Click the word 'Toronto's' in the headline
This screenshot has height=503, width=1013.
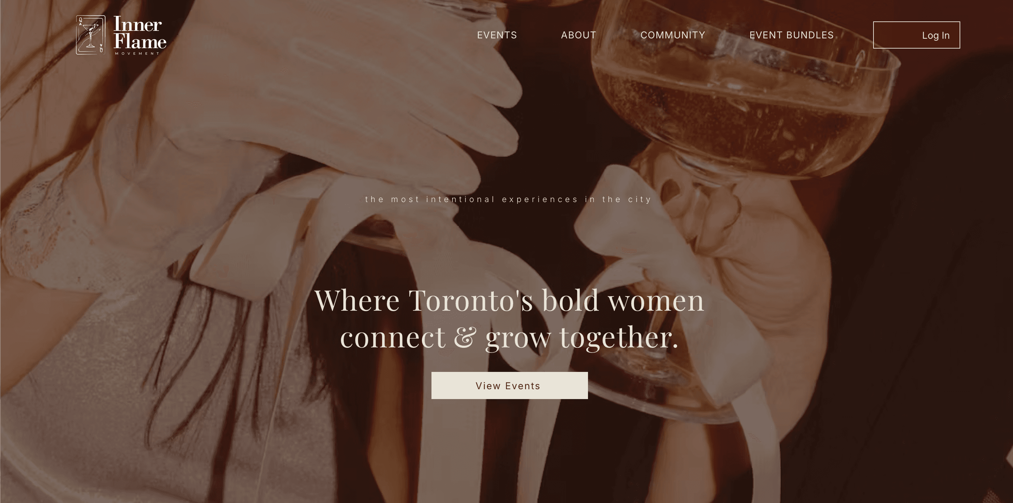tap(471, 300)
